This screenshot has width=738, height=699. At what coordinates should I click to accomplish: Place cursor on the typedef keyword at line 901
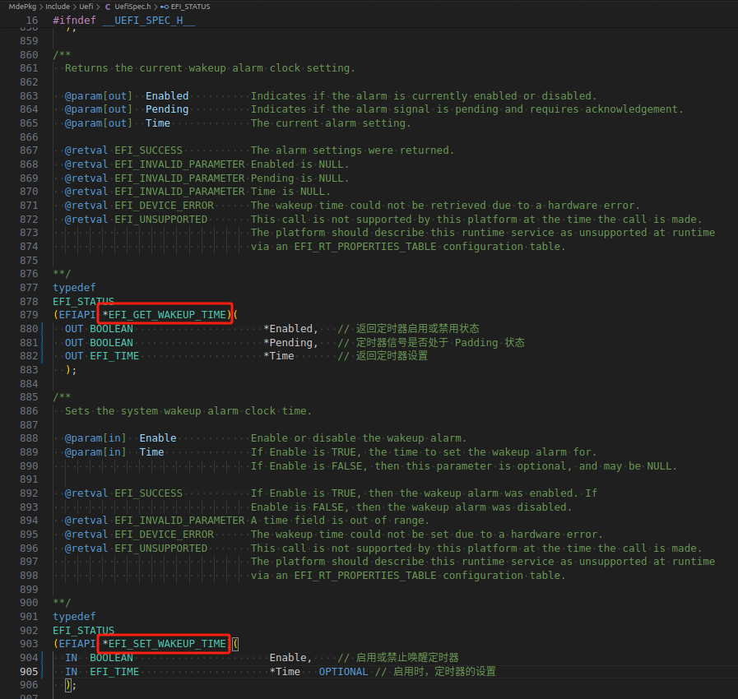[73, 616]
